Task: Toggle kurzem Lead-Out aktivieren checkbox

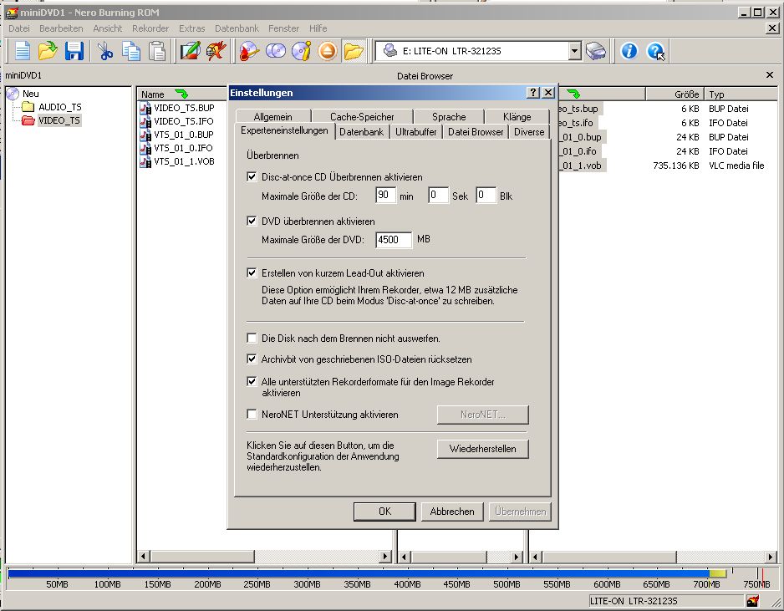Action: pyautogui.click(x=252, y=272)
